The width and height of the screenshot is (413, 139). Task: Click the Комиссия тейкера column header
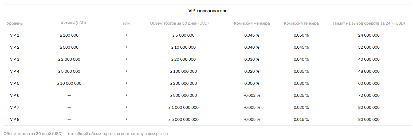301,23
